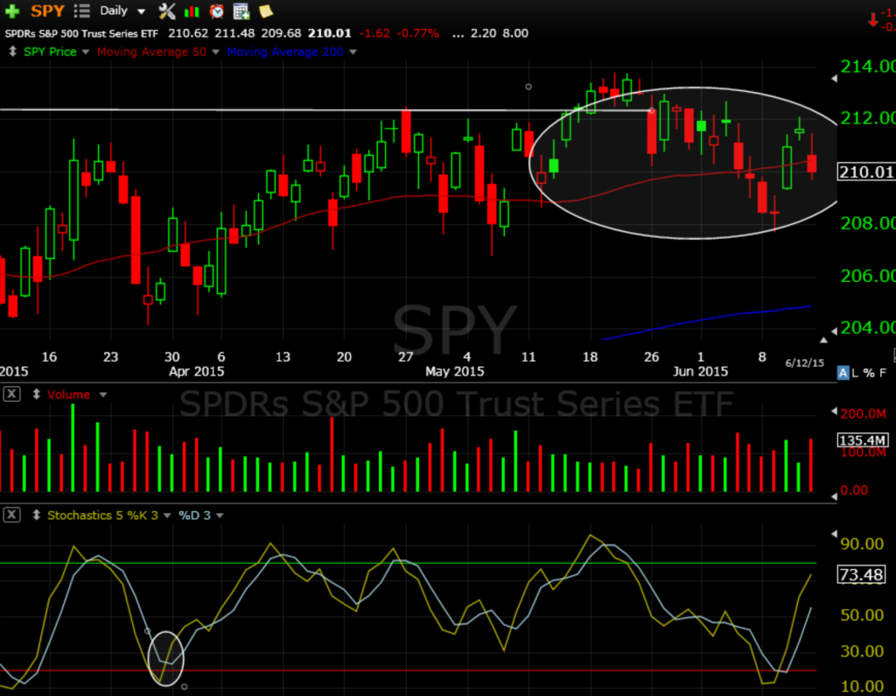Click the move arrows beside Volume
The height and width of the screenshot is (696, 896).
pos(36,394)
